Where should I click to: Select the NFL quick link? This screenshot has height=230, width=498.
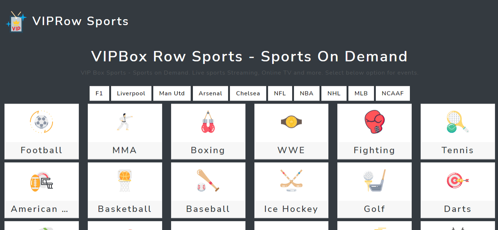(280, 94)
